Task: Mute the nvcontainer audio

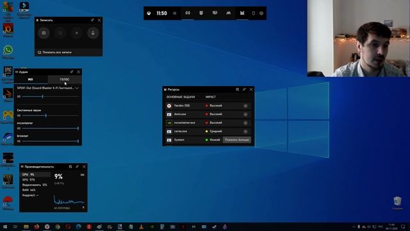Action: [19, 128]
